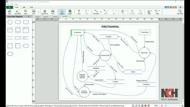
Task: Open the dropdown arrow beside the help icon
Action: tap(183, 7)
